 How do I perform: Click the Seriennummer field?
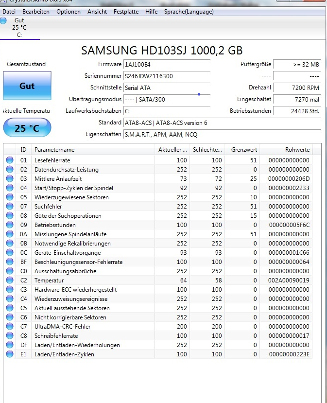pos(167,76)
